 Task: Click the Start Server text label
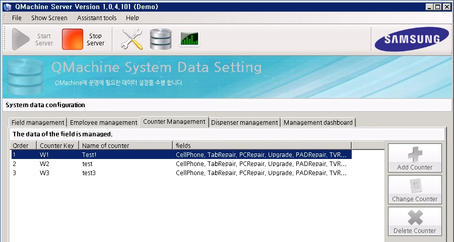point(44,40)
